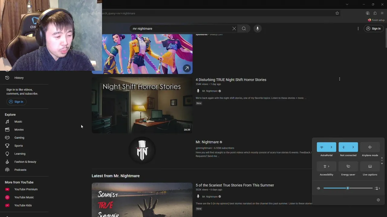Click the Music note icon in the sidebar
The height and width of the screenshot is (217, 387).
pos(7,121)
